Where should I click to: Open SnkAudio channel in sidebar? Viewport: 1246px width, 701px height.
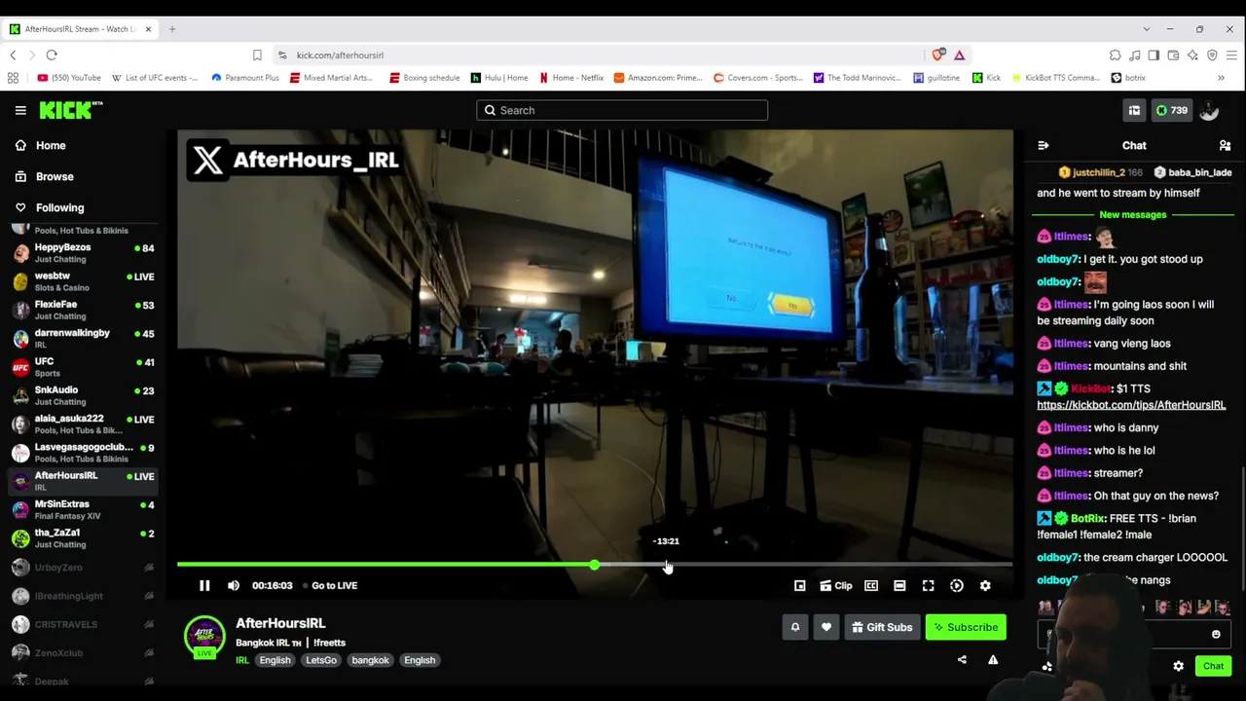click(82, 395)
